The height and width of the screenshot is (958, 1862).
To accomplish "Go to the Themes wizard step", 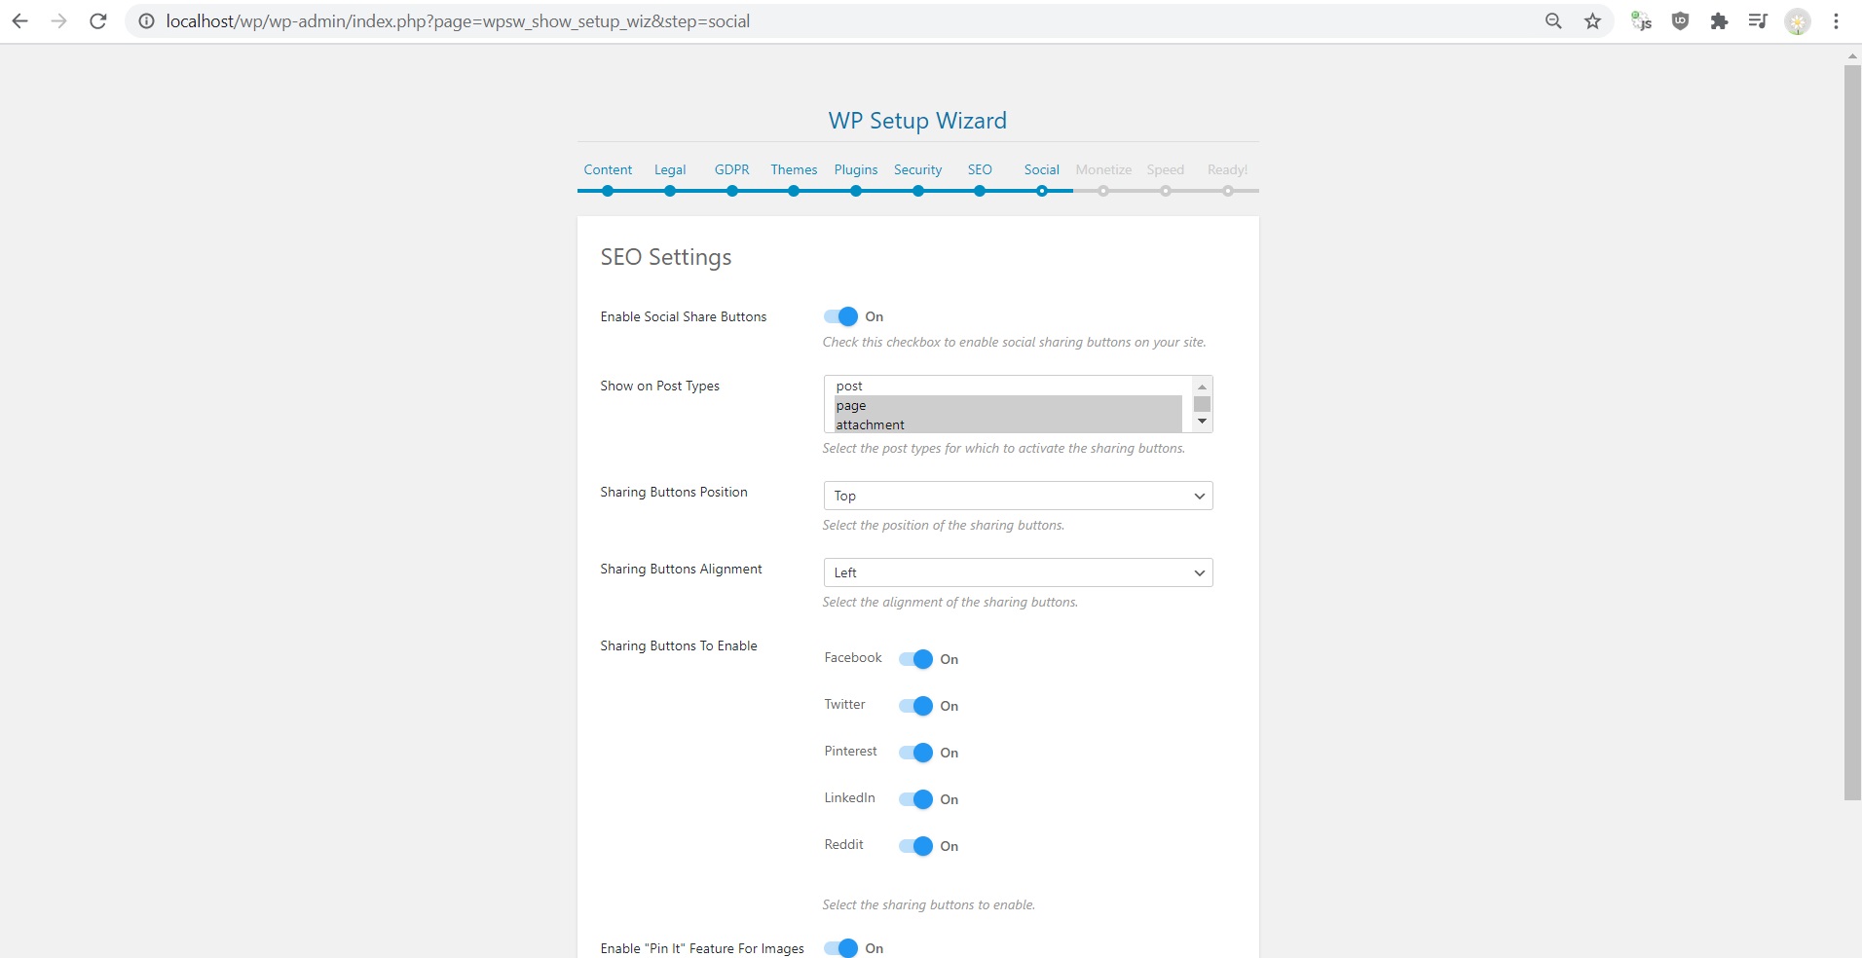I will 794,169.
